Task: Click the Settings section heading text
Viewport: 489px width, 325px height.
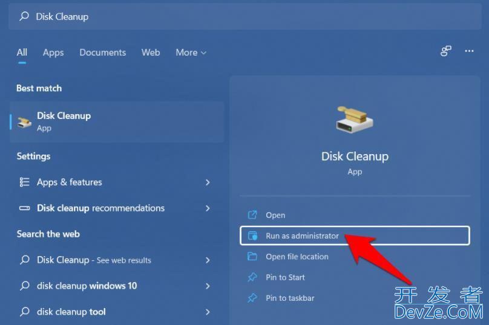Action: click(x=34, y=156)
